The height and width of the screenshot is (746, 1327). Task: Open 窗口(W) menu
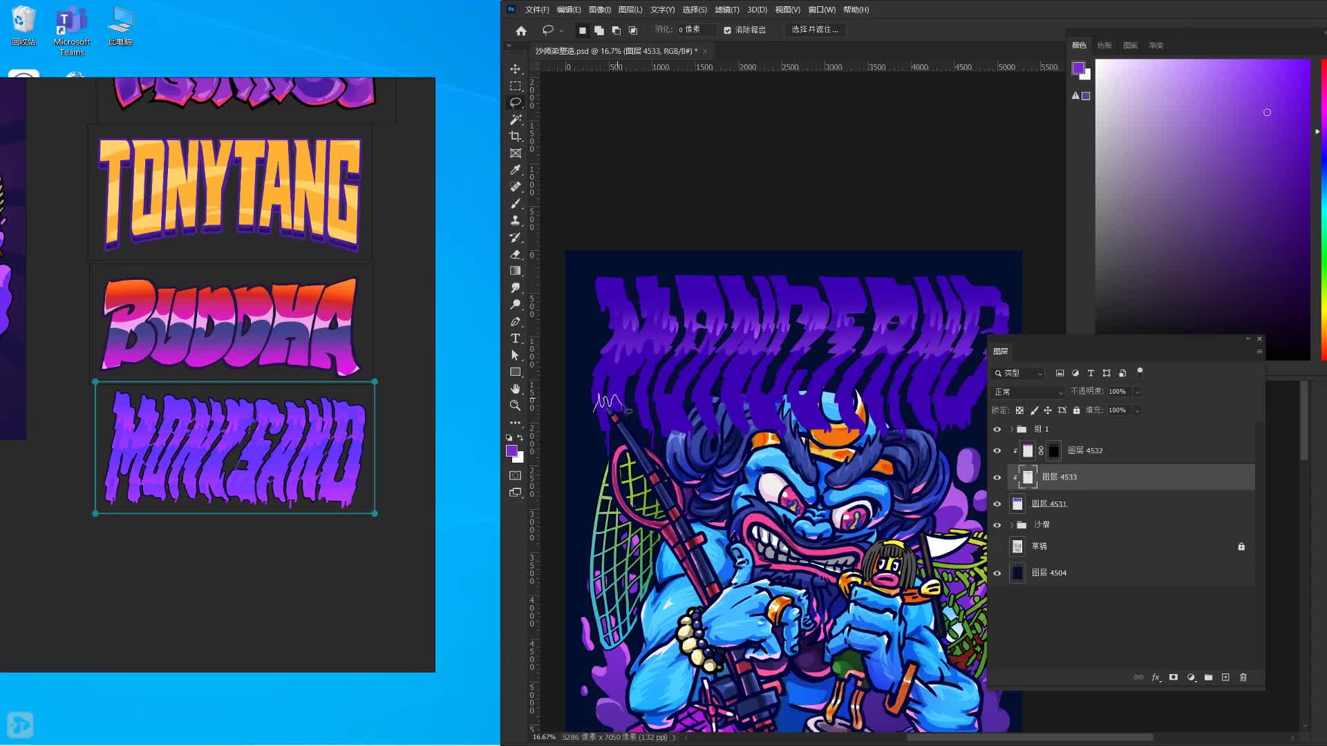click(822, 10)
